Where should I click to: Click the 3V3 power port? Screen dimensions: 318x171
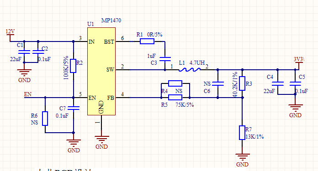click(x=299, y=63)
